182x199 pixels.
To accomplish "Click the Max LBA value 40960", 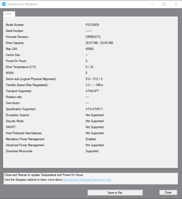I will pyautogui.click(x=90, y=49).
